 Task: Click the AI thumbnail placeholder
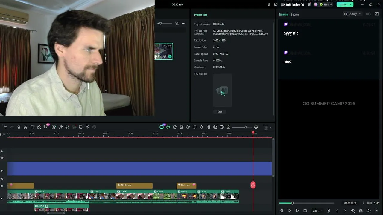(x=222, y=90)
